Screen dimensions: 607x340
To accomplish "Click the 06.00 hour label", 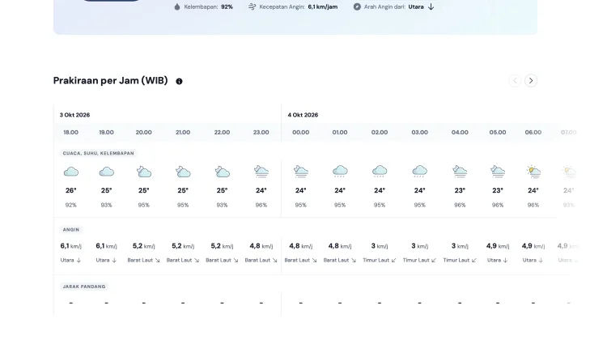I will point(533,133).
